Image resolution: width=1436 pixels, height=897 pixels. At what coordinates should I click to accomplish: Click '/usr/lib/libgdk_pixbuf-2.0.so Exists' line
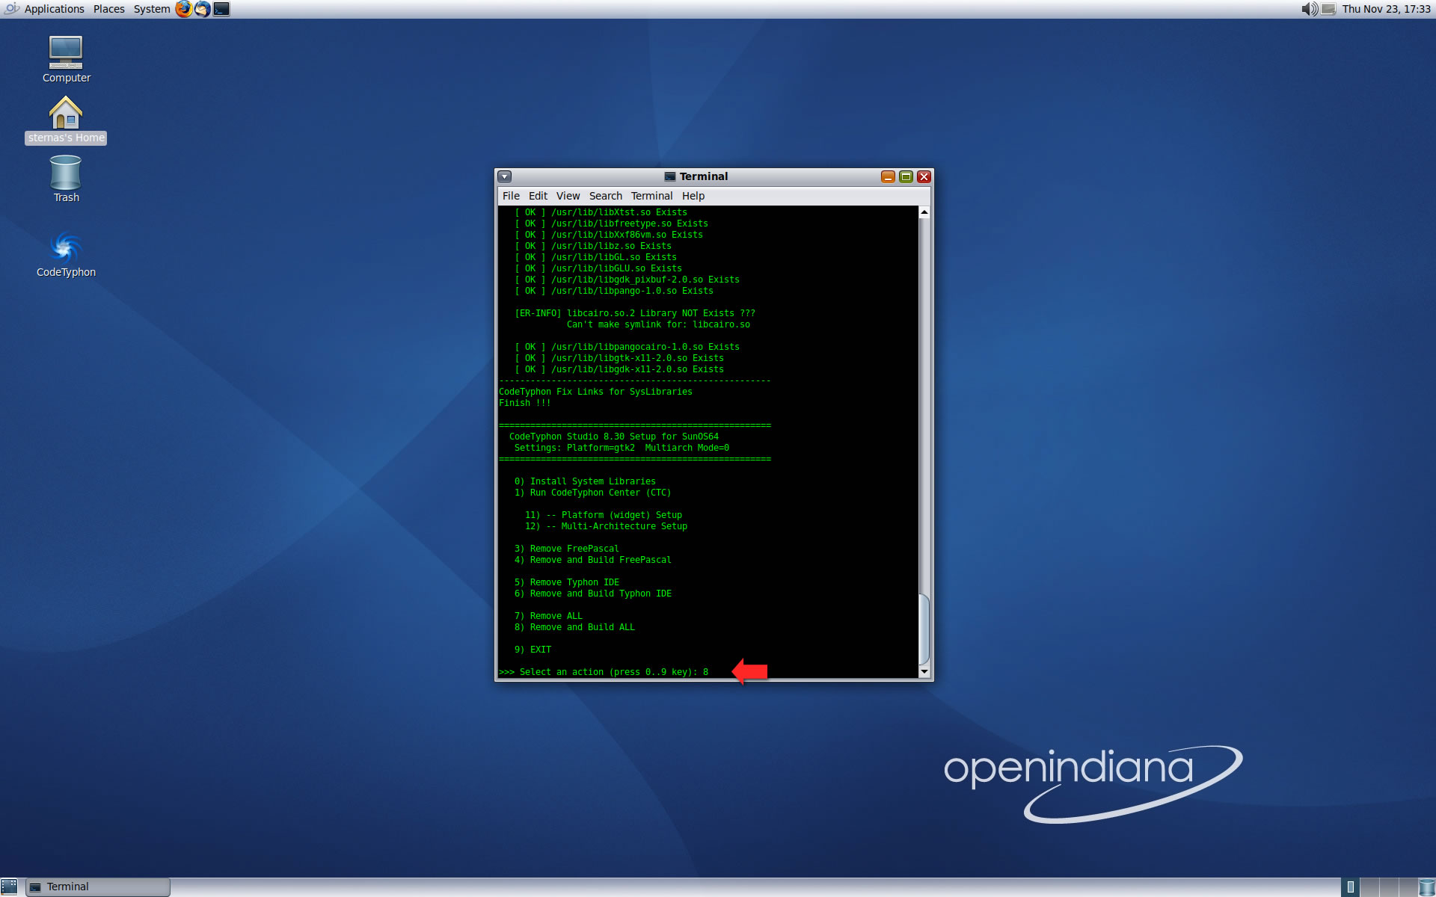(627, 280)
